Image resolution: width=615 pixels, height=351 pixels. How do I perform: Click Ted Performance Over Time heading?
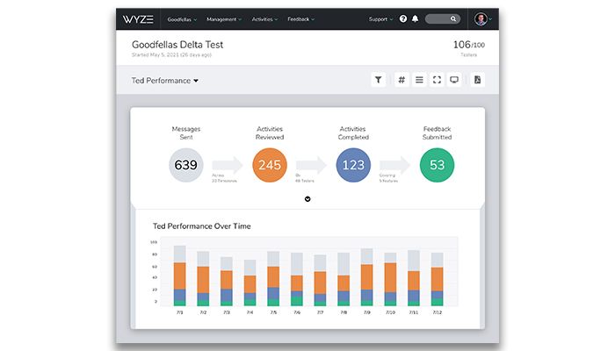(201, 226)
